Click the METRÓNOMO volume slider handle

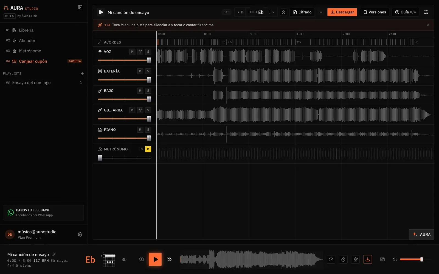[100, 158]
